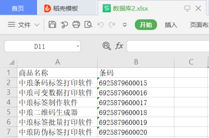Select column B header
209x138 pixels.
[136, 62]
